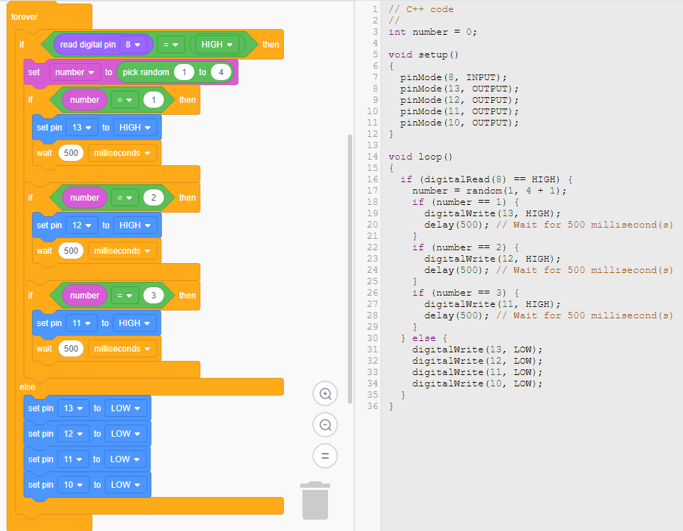Screen dimensions: 683x531
Task: Click the pick random minimum value 1
Action: click(x=185, y=72)
